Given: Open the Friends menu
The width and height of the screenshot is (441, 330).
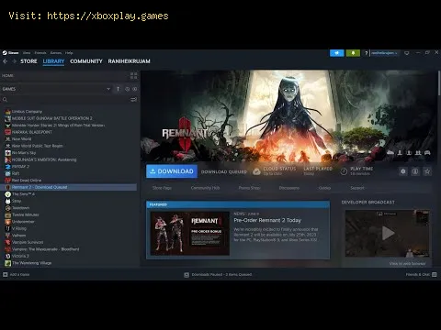Looking at the screenshot, I should pos(40,53).
